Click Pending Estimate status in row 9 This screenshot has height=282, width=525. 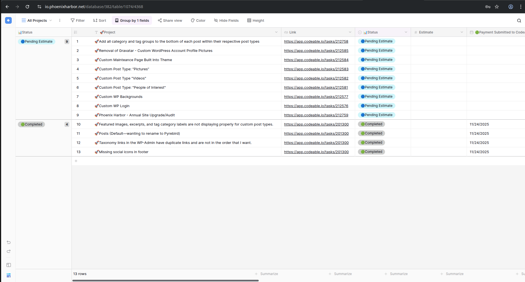[377, 115]
